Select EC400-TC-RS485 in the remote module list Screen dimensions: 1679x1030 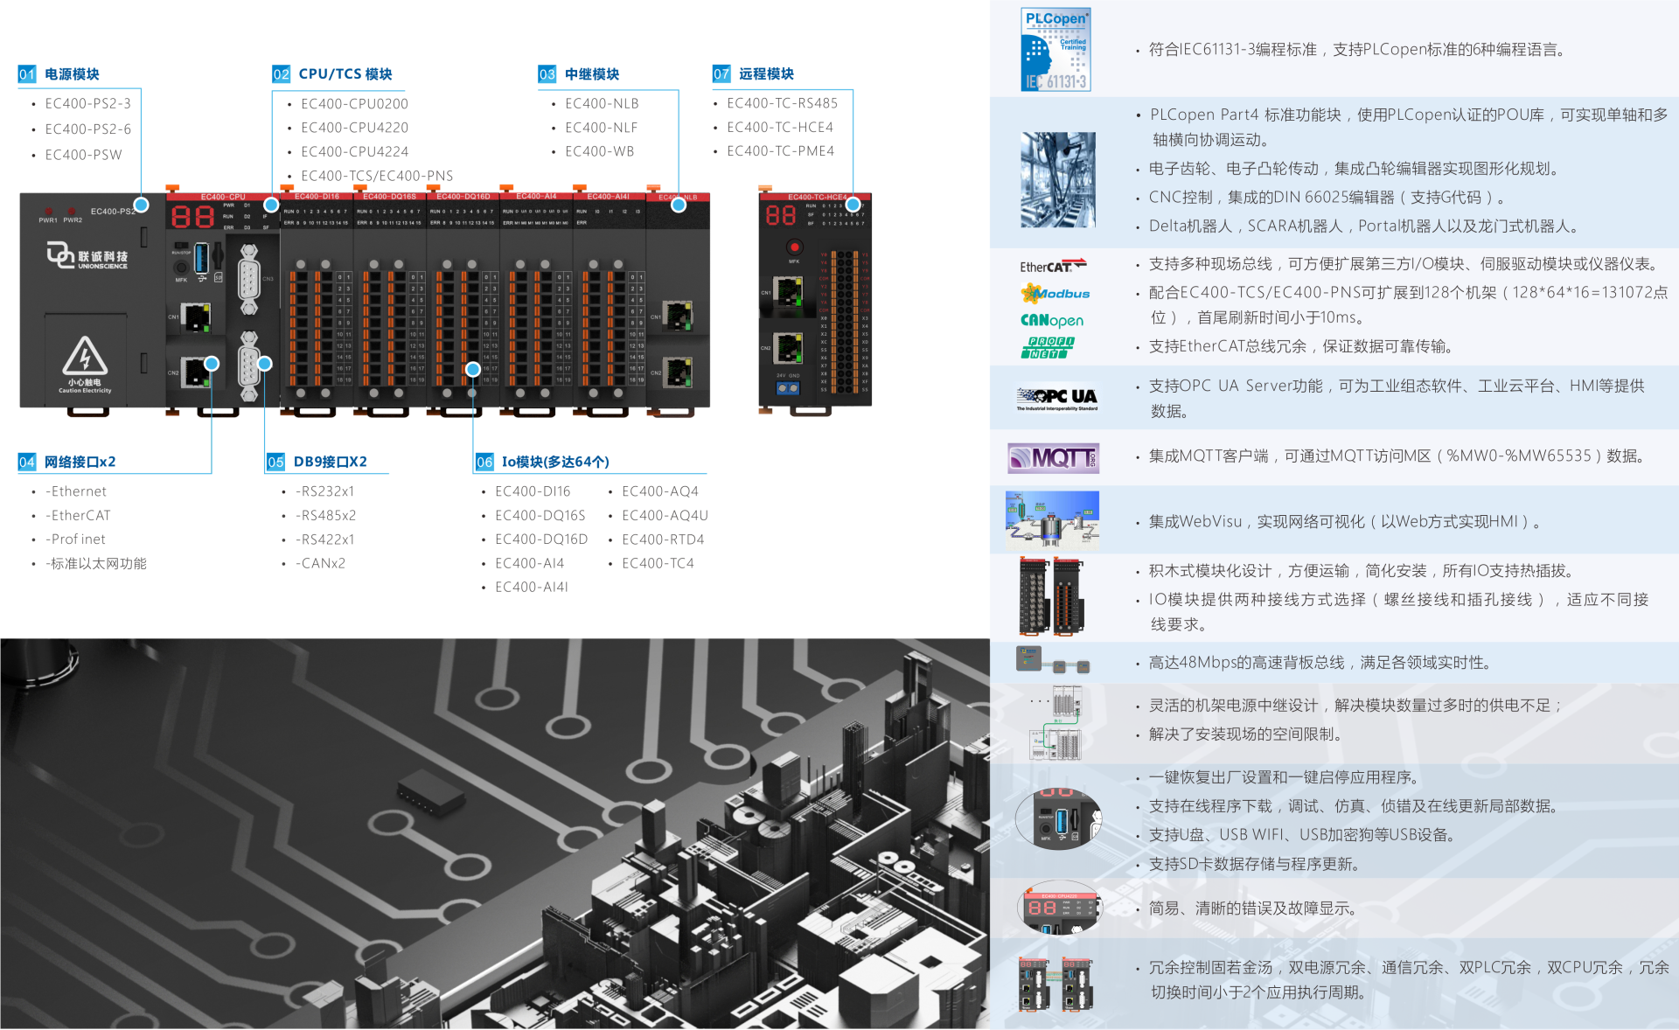click(x=782, y=103)
